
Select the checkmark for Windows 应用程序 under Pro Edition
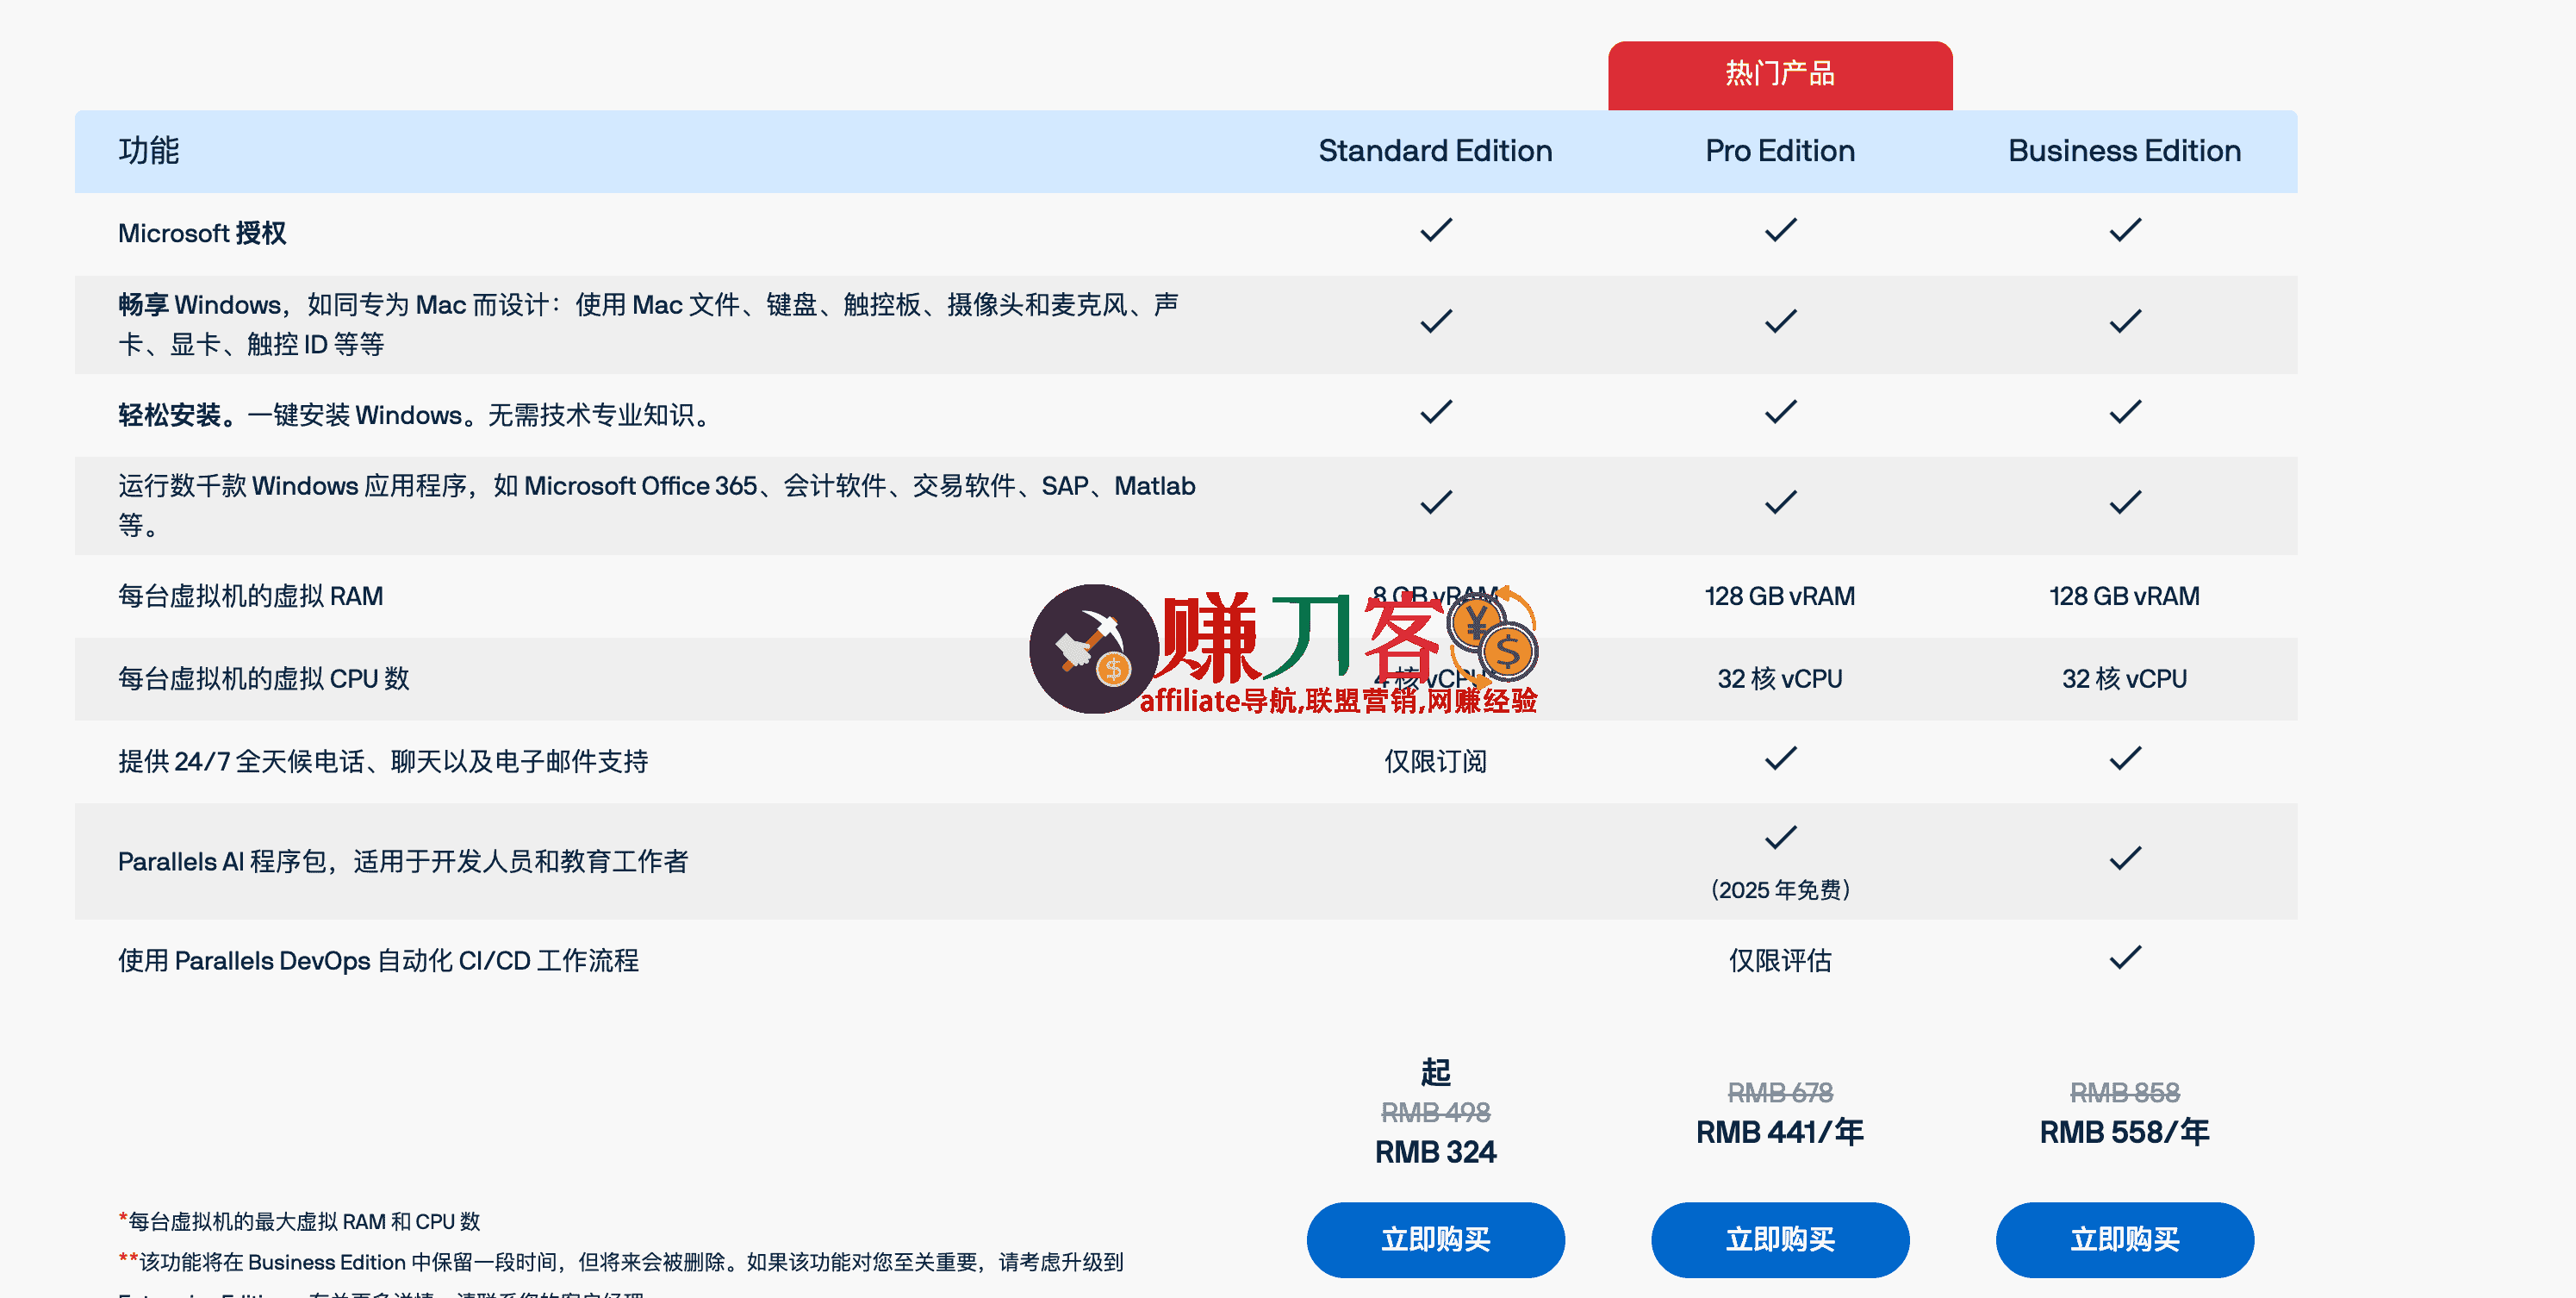(x=1779, y=502)
